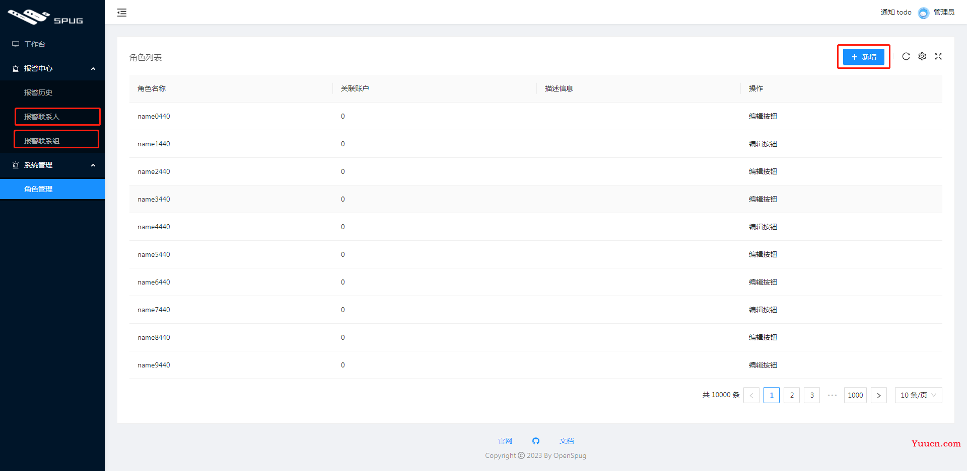This screenshot has height=471, width=967.
Task: Click 编辑按钮 for name0440 row
Action: pyautogui.click(x=763, y=116)
